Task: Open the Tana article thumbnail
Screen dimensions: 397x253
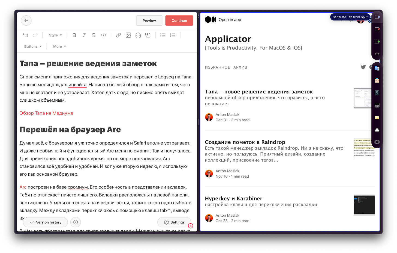Action: pyautogui.click(x=363, y=98)
